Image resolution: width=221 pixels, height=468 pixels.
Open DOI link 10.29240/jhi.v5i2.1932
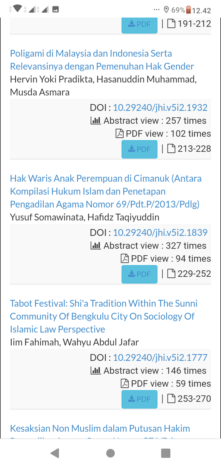click(x=160, y=107)
